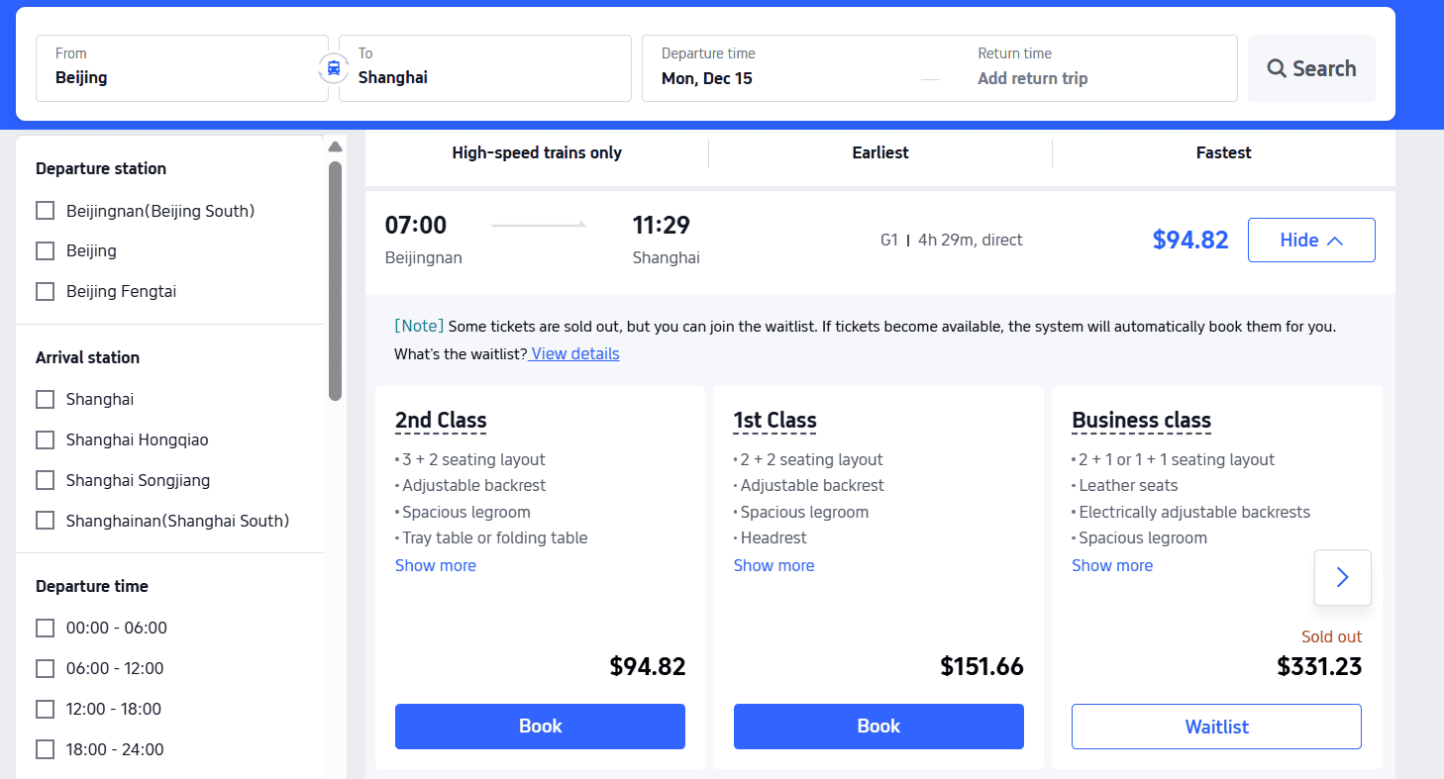Check the Shanghai Hongqiao arrival checkbox

click(45, 439)
